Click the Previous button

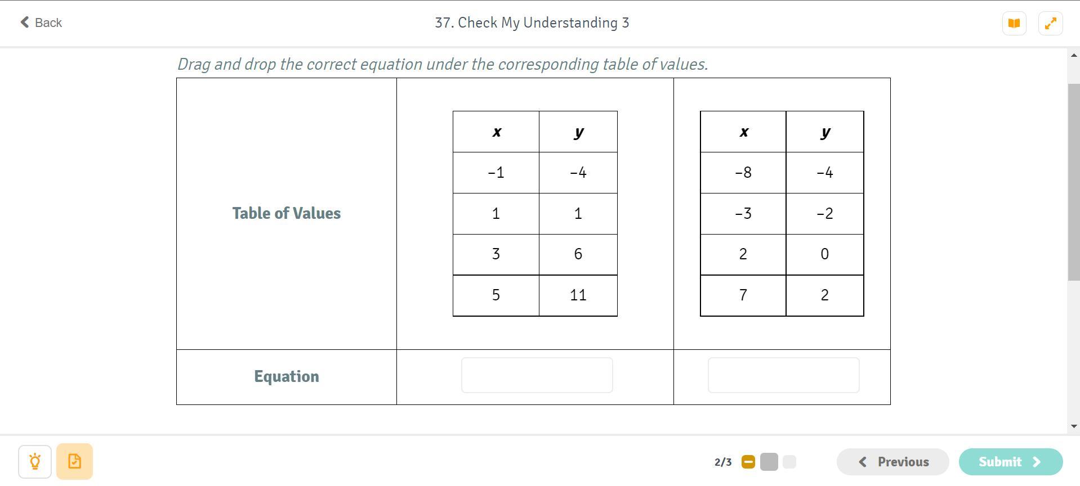click(x=893, y=462)
